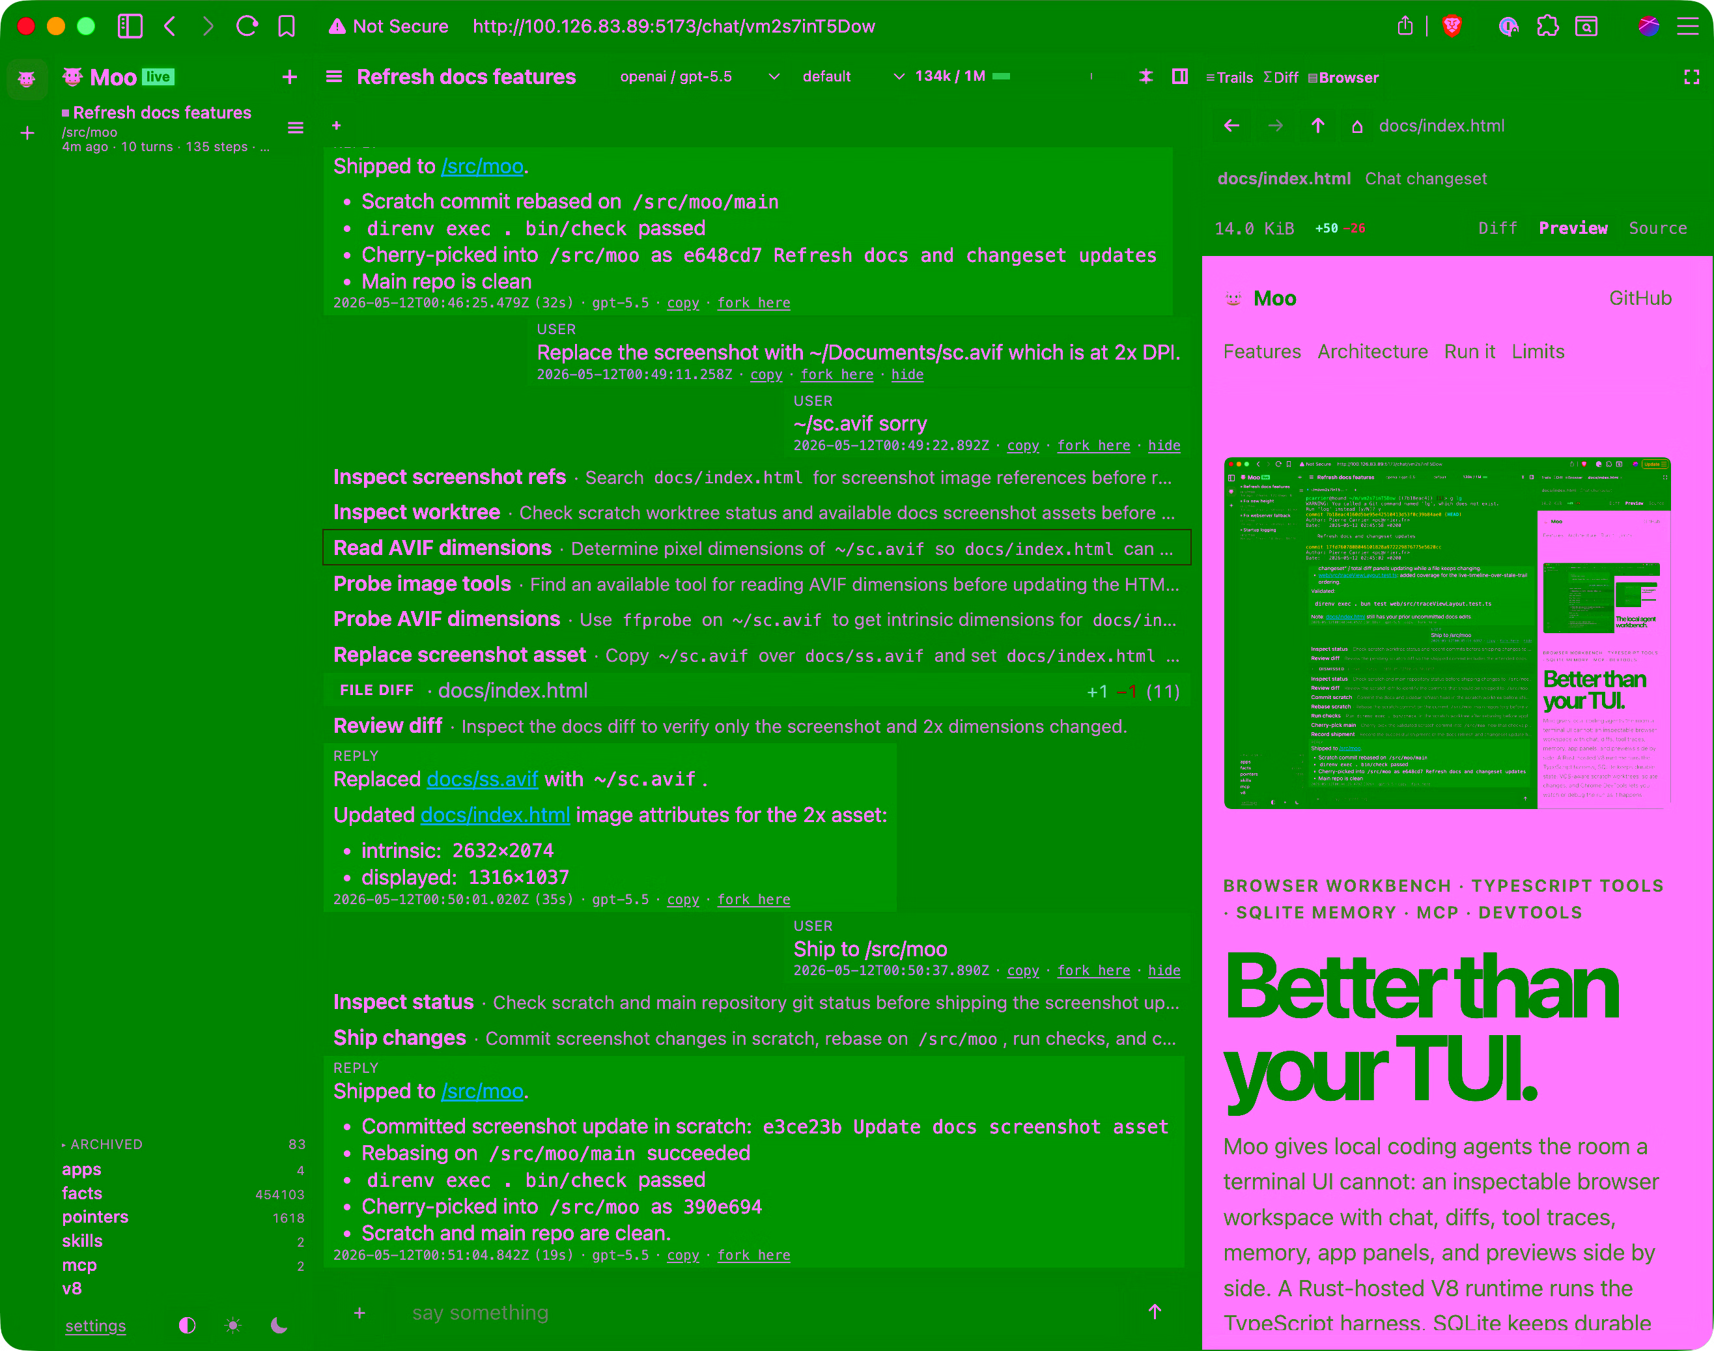Click the send arrow in the message box
Viewport: 1714px width, 1351px height.
(1154, 1311)
